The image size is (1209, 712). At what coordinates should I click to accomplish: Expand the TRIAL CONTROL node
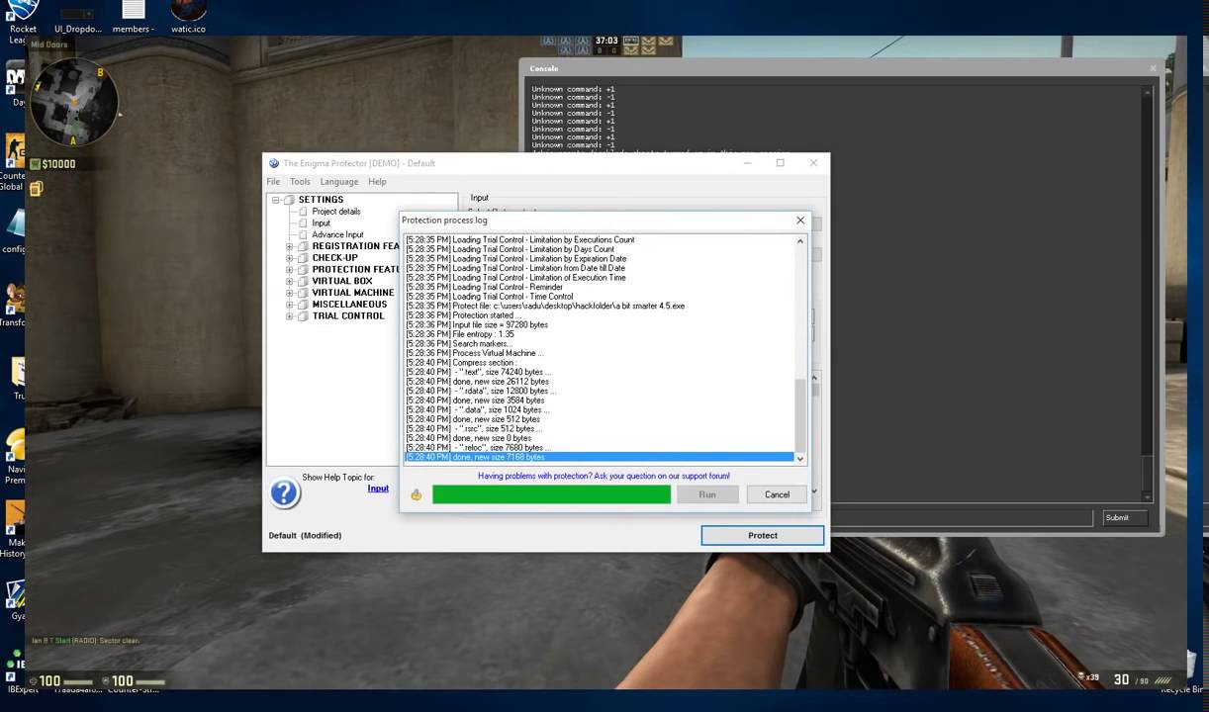pyautogui.click(x=290, y=316)
